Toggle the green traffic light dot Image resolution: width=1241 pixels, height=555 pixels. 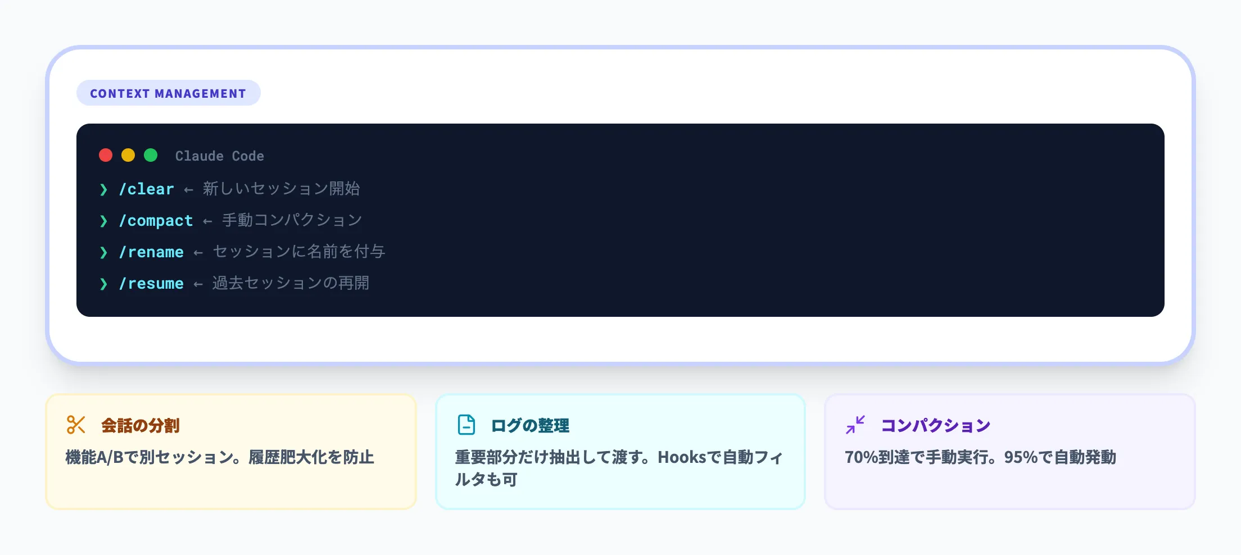(150, 155)
